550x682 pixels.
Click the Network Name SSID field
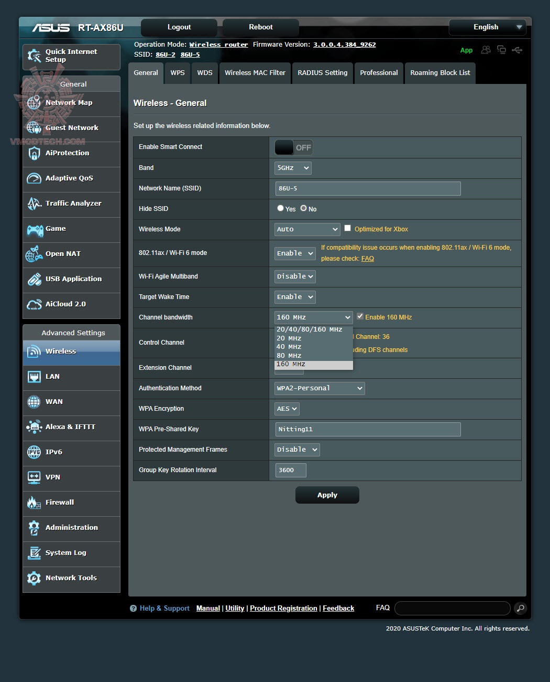click(x=368, y=188)
